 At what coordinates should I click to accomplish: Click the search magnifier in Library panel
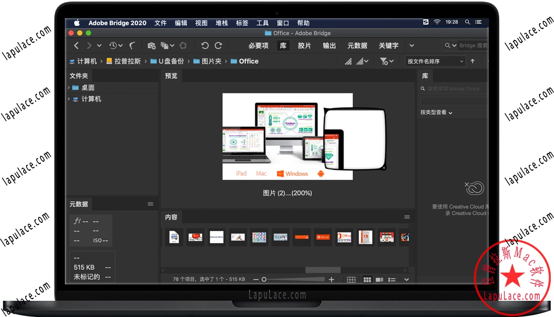pos(422,88)
